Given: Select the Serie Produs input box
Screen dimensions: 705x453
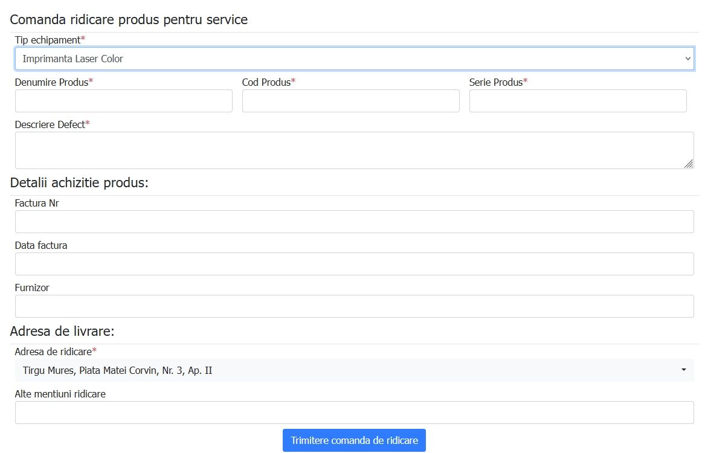Looking at the screenshot, I should coord(578,101).
